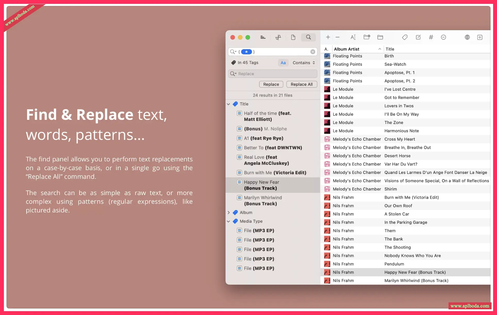Click the globe icon in toolbar
This screenshot has height=315, width=497.
click(467, 37)
